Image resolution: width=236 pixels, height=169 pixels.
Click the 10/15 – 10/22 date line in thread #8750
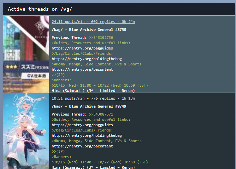pos(100,85)
